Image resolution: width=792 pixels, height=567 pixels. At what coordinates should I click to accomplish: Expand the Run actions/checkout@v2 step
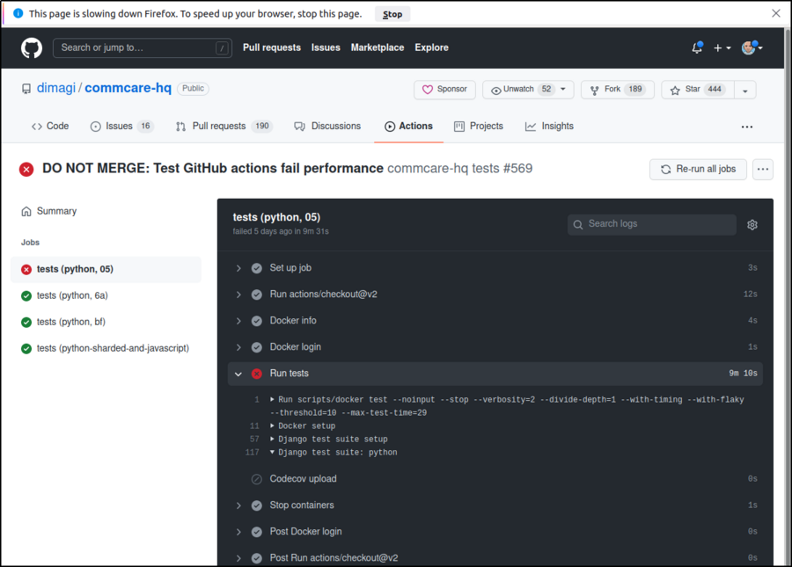point(238,294)
